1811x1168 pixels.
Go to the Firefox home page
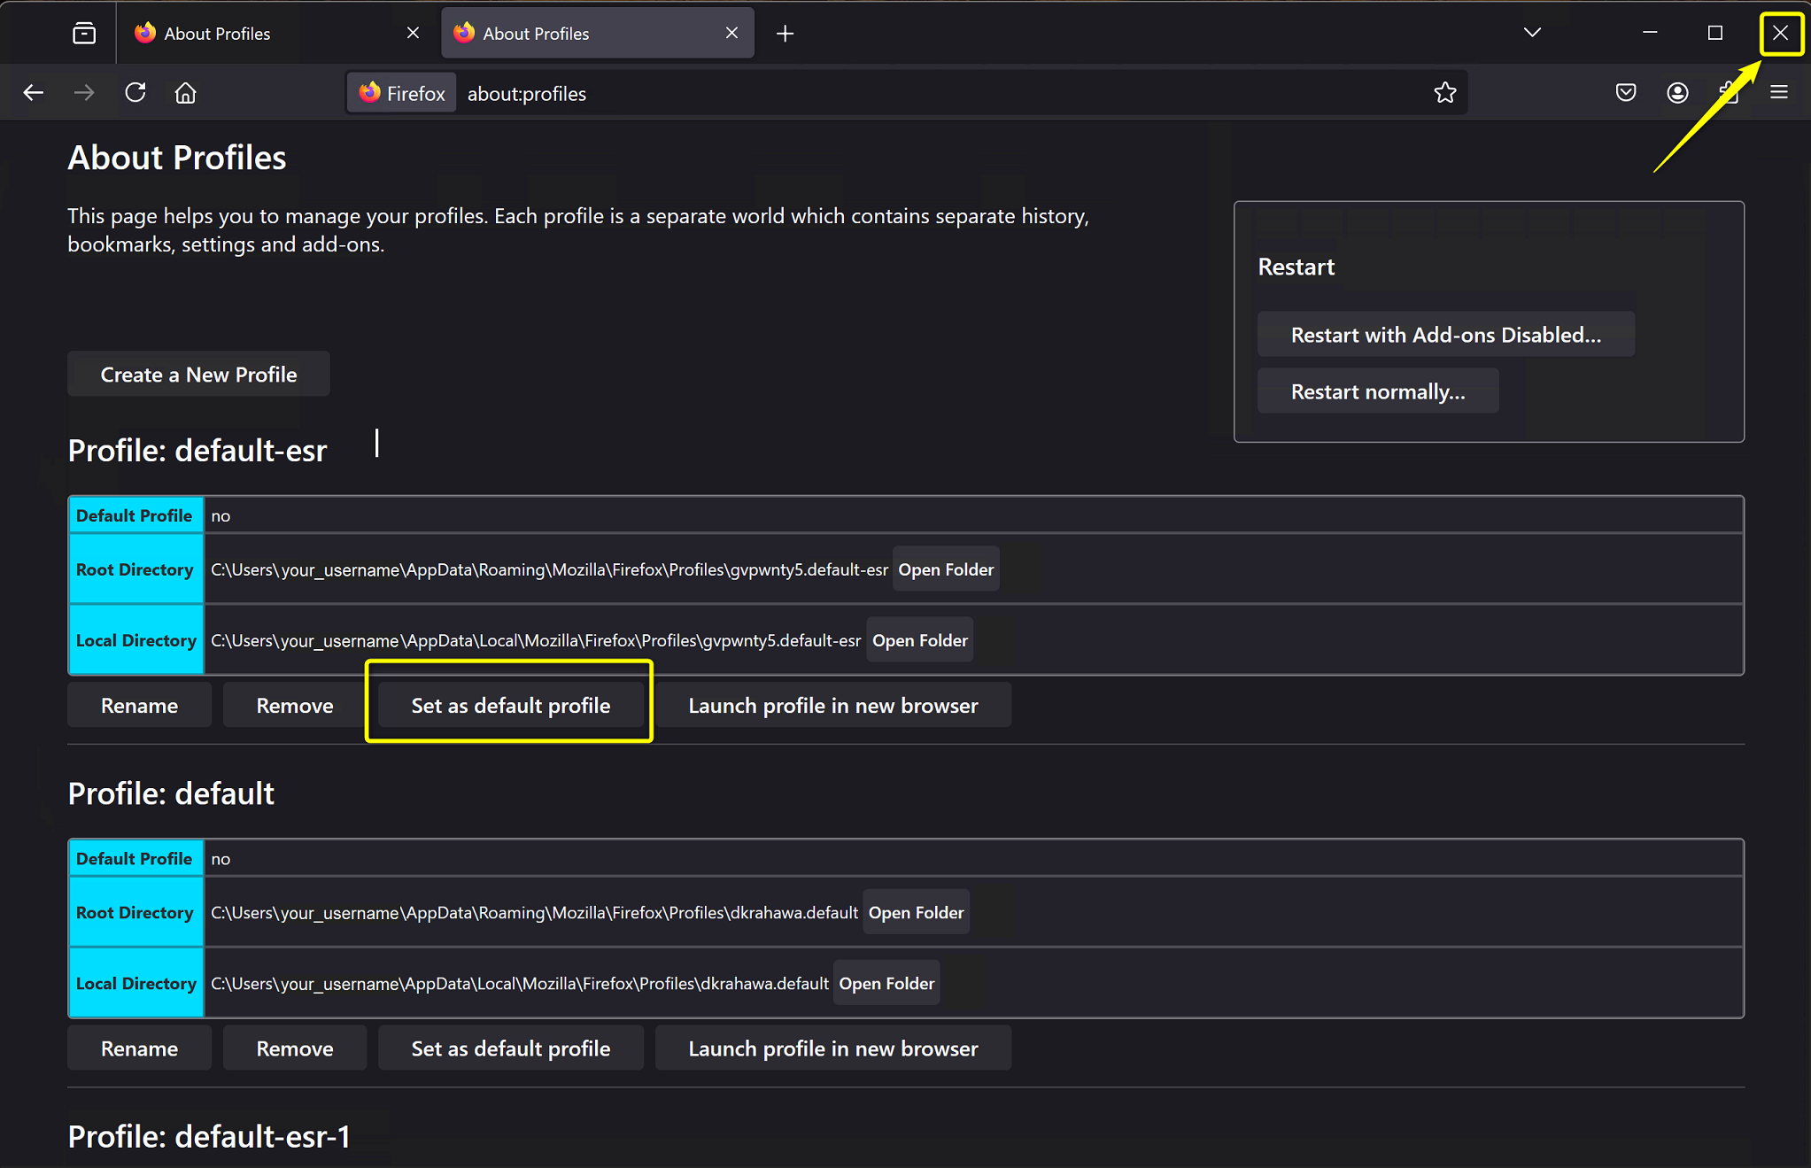185,93
